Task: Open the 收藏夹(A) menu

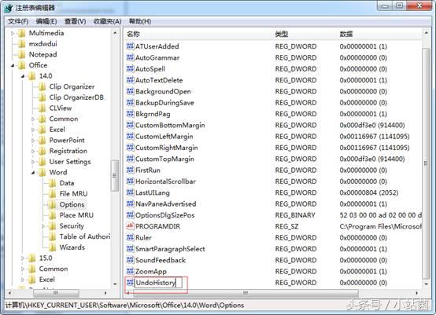Action: (107, 21)
